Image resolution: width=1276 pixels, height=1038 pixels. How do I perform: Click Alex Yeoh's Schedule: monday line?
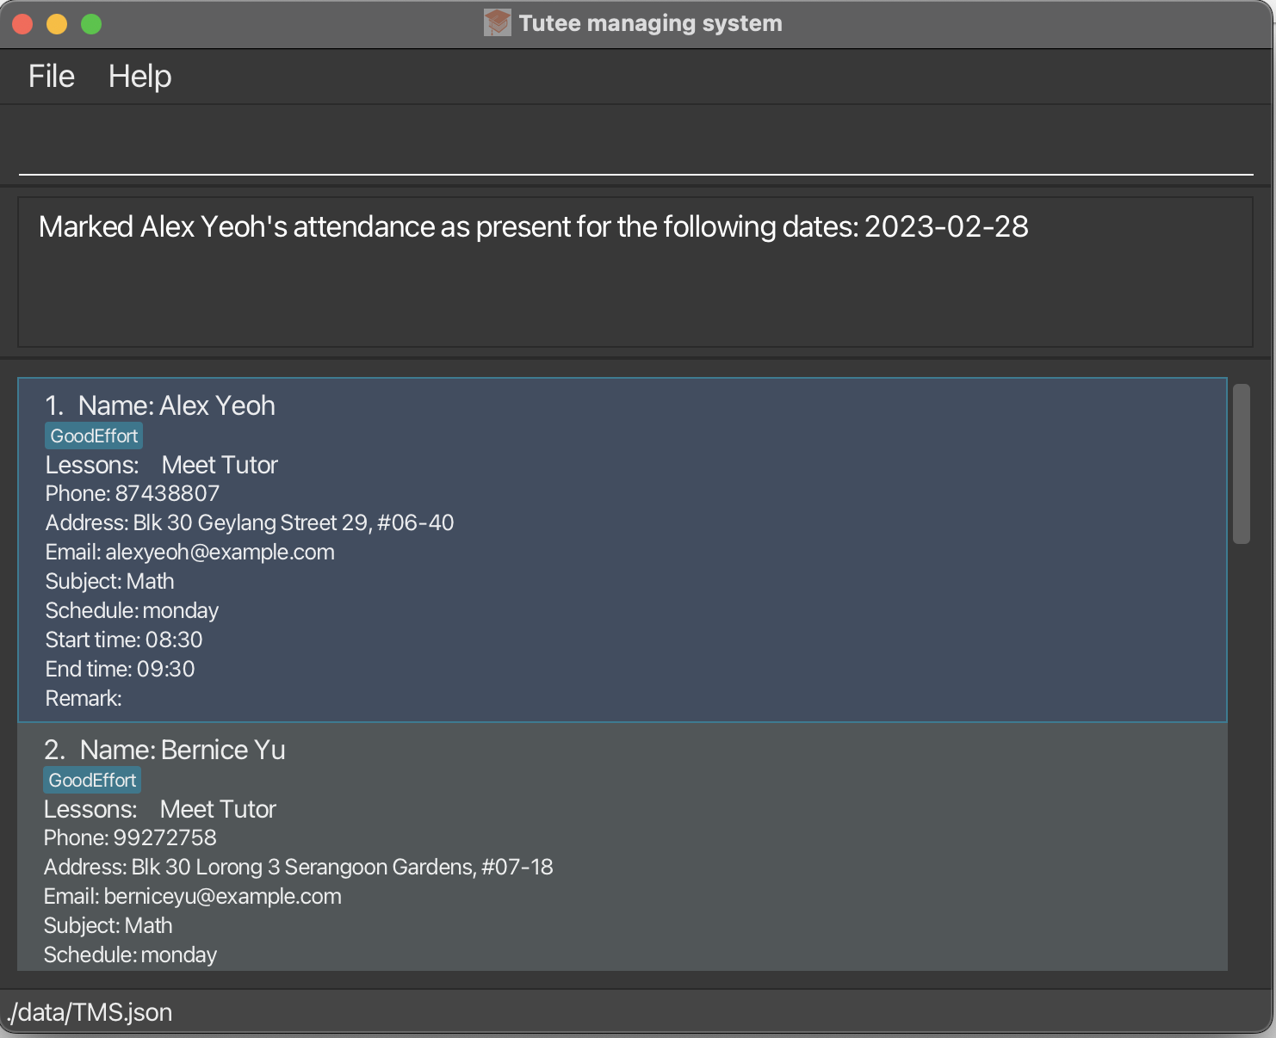132,610
